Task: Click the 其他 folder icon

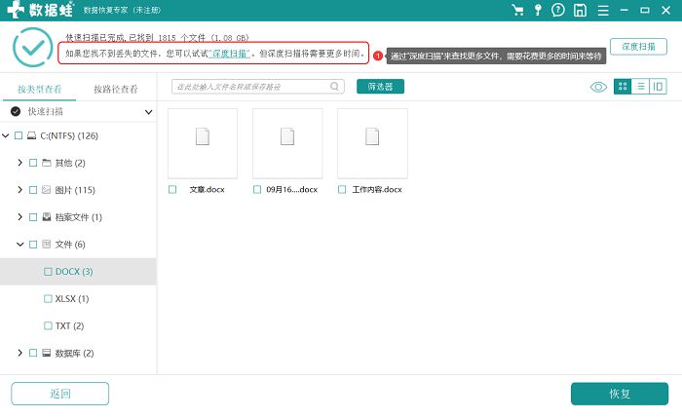Action: coord(47,163)
